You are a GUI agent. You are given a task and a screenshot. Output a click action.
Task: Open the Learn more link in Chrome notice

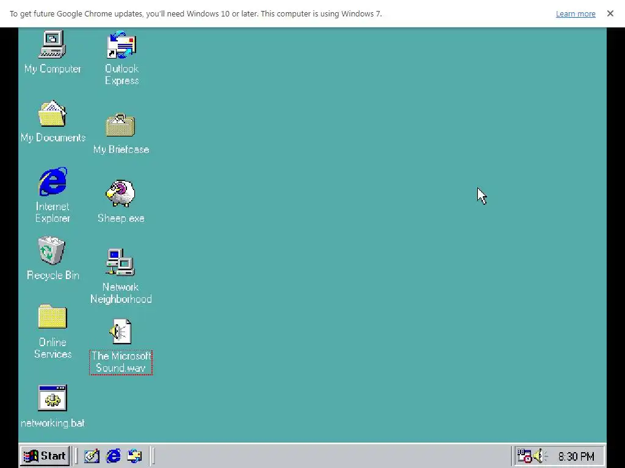point(576,13)
